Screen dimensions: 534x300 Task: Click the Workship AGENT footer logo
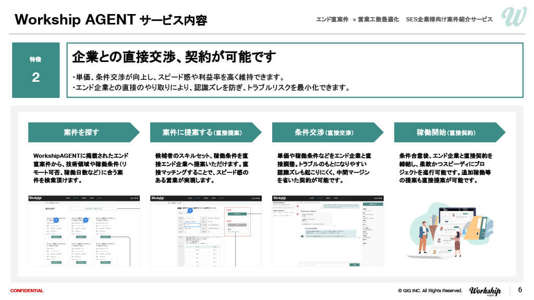(x=485, y=291)
